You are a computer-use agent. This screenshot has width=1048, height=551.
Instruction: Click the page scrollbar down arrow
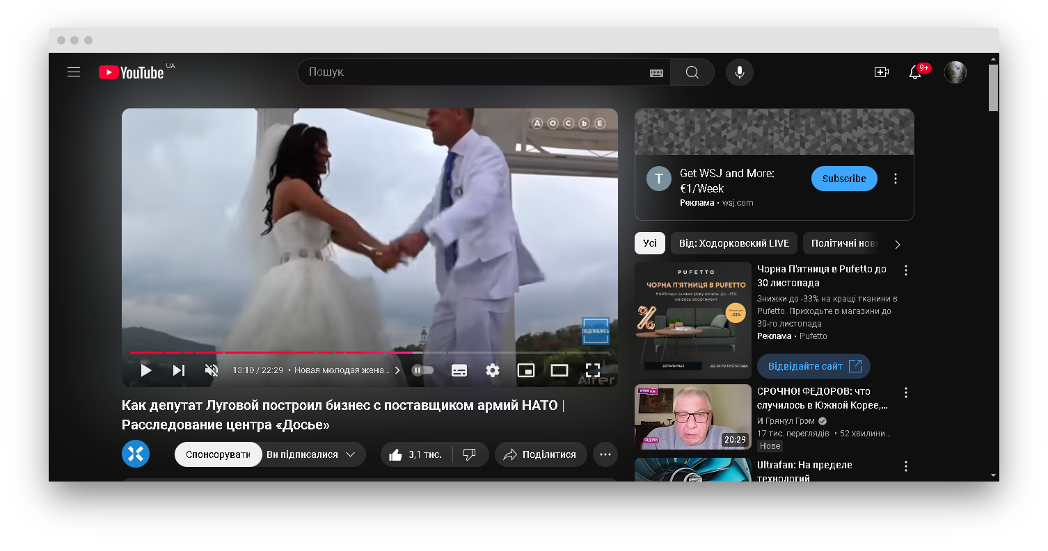[x=993, y=475]
